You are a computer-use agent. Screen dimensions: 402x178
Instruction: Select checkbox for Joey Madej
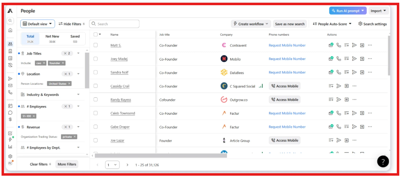pos(96,59)
